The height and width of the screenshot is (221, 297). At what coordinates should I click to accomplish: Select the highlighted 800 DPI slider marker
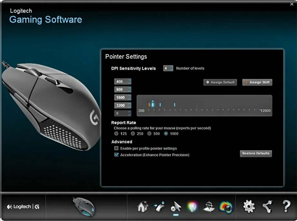click(153, 104)
